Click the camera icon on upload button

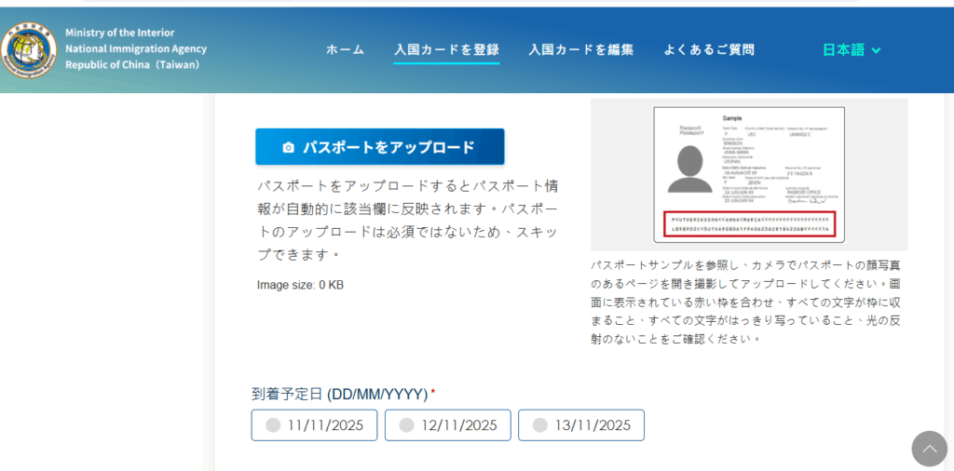(288, 147)
